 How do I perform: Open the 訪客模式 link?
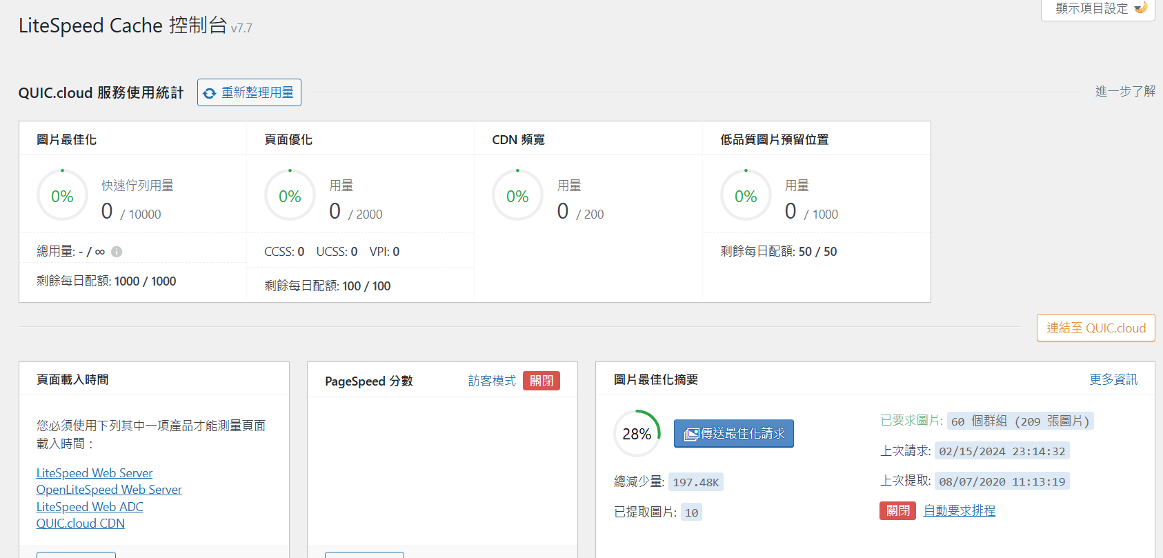[492, 381]
